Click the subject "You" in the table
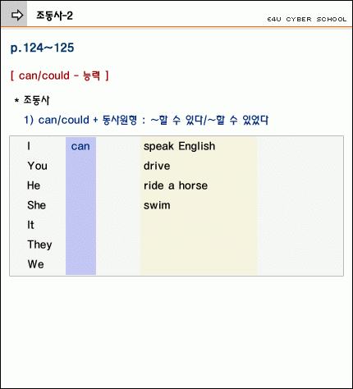 pyautogui.click(x=38, y=166)
